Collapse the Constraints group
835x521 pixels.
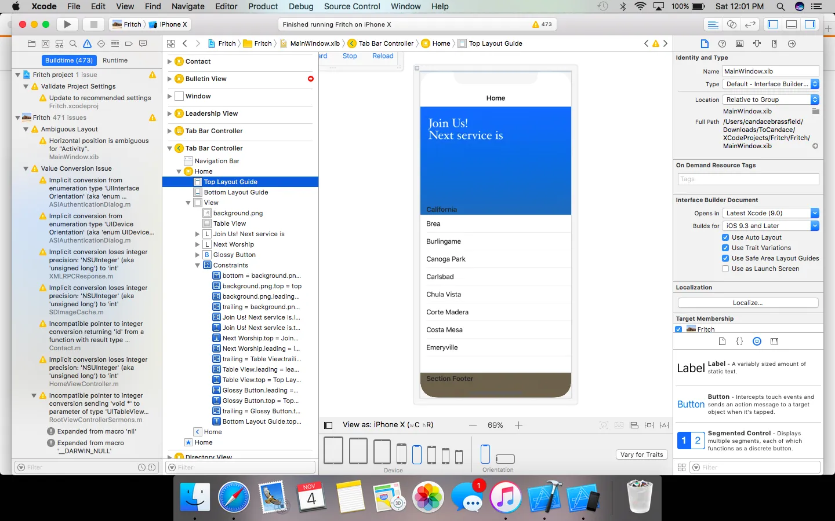point(197,265)
